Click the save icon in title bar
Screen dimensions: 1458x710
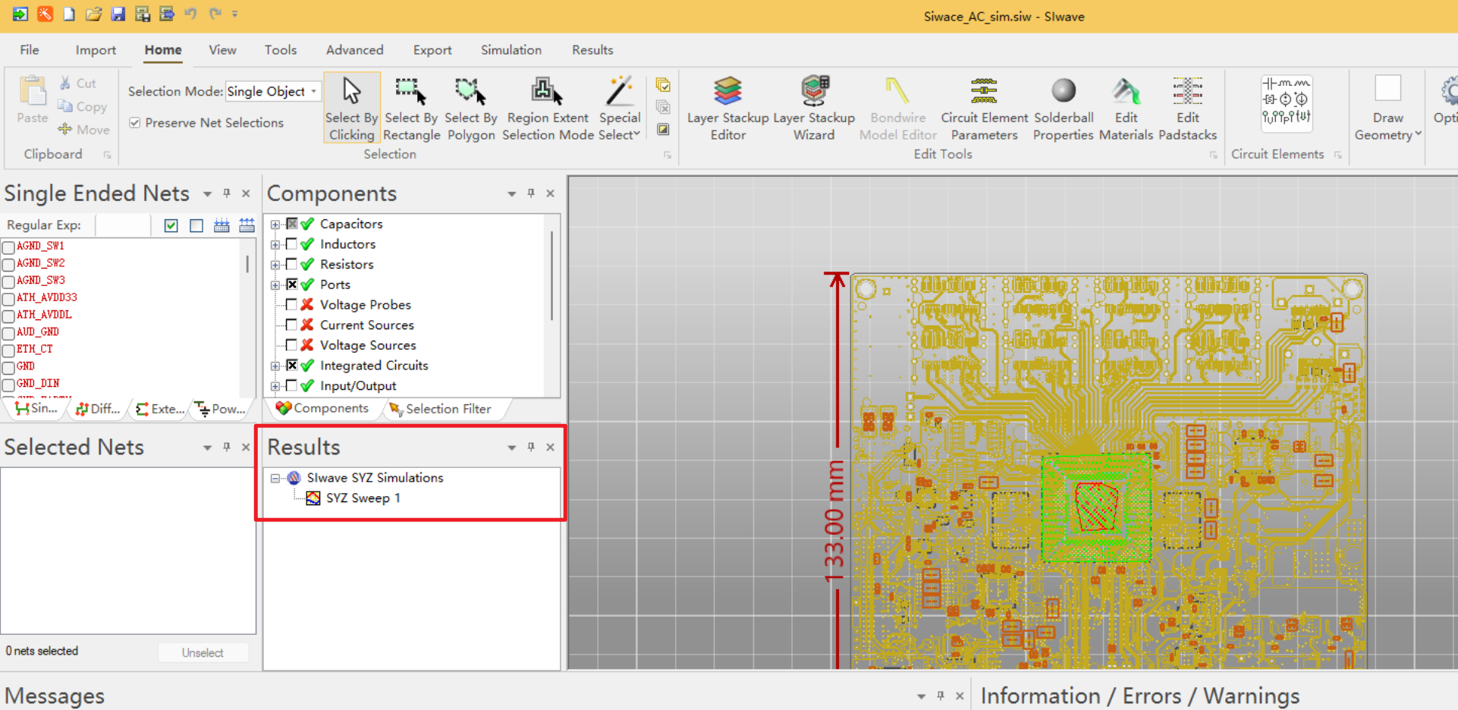(x=118, y=14)
